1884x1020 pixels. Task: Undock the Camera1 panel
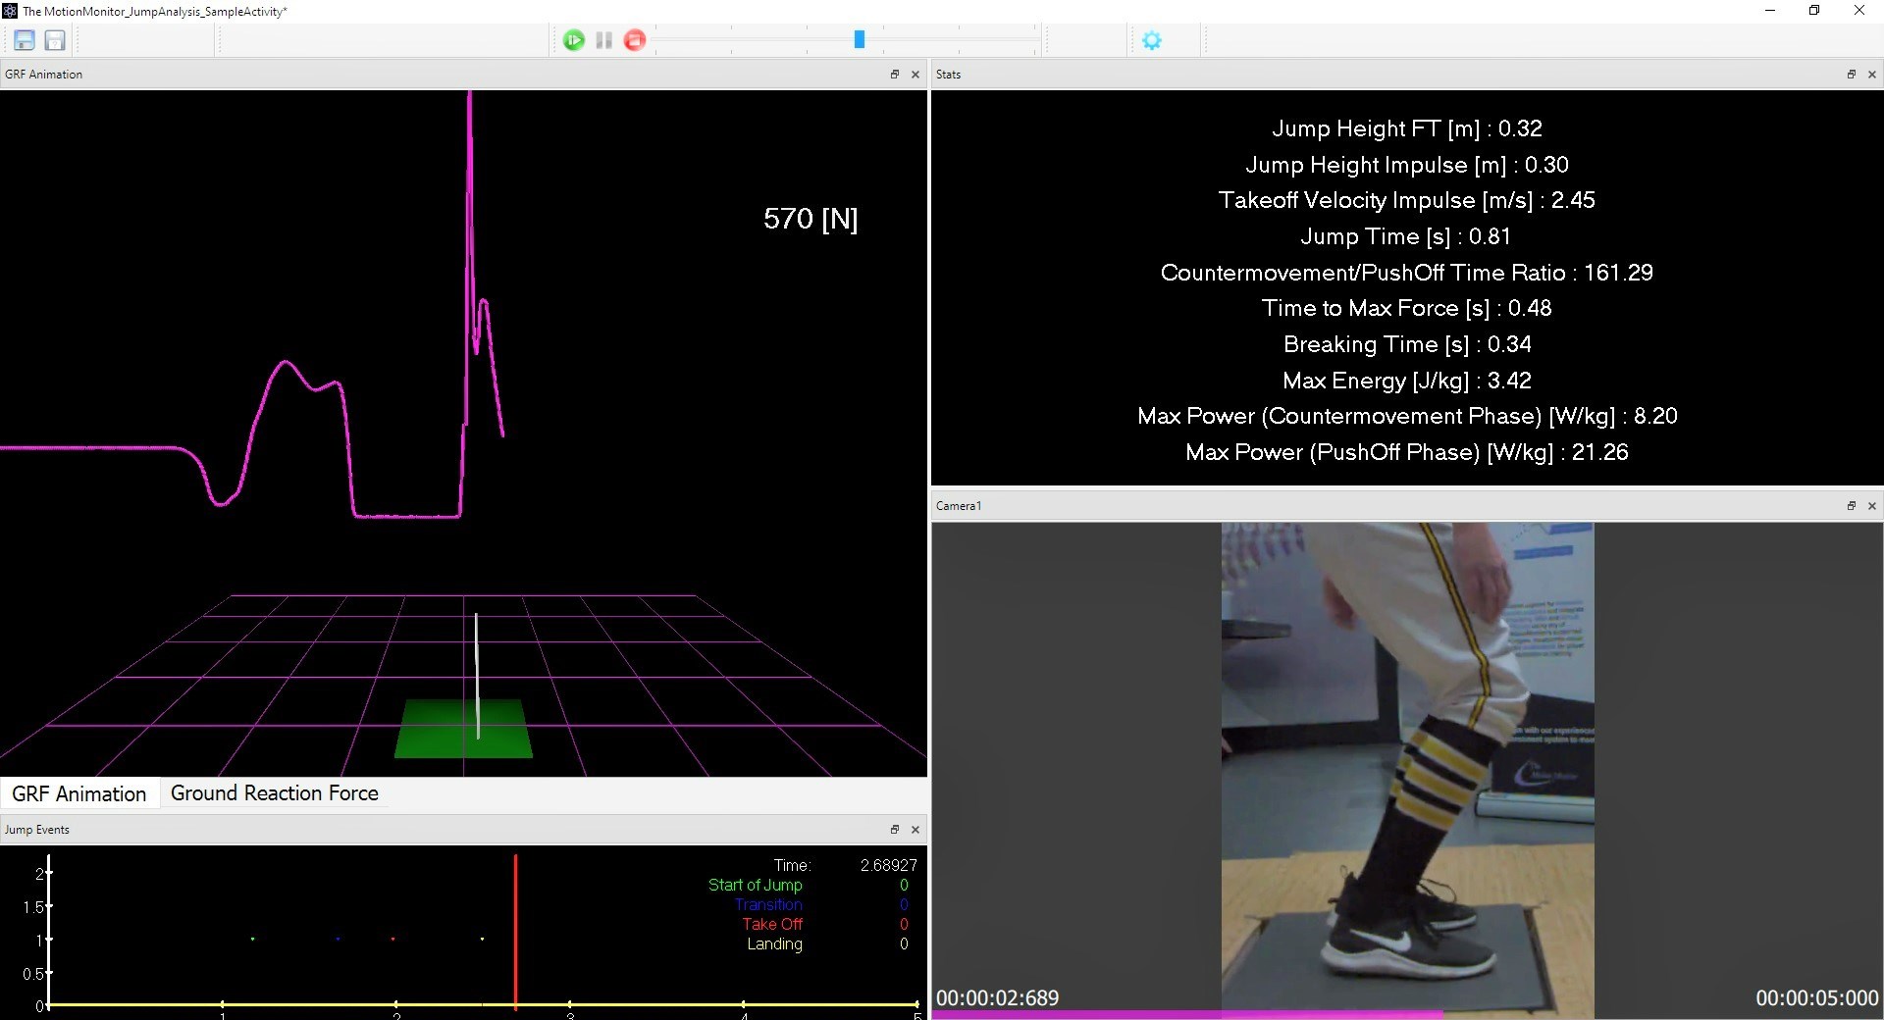[x=1851, y=506]
